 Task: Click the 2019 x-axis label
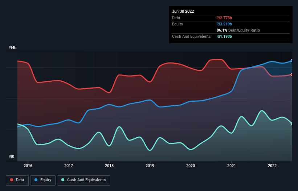[x=150, y=166]
